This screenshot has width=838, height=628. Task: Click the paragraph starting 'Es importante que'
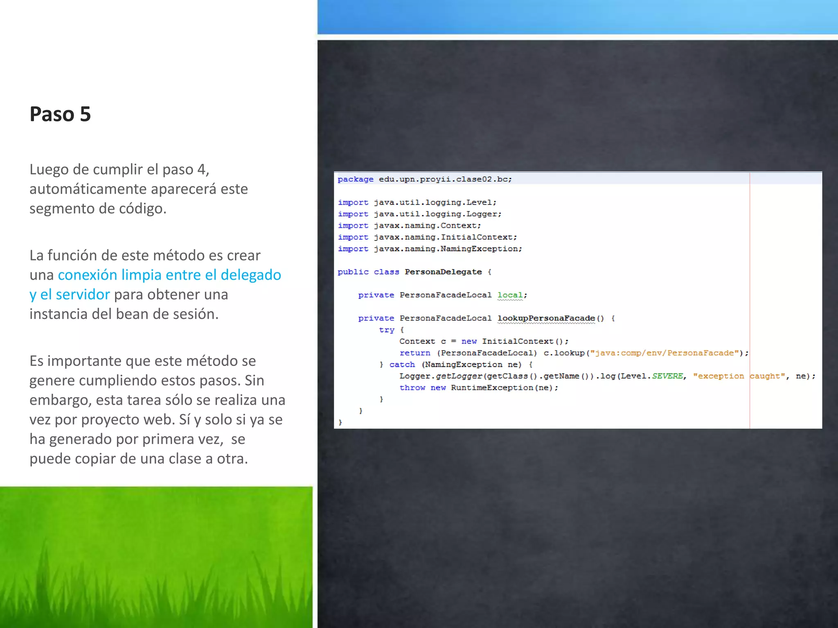point(157,410)
